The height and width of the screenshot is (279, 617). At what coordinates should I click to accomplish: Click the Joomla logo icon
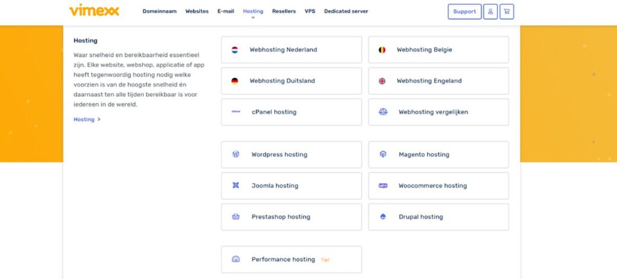(236, 186)
